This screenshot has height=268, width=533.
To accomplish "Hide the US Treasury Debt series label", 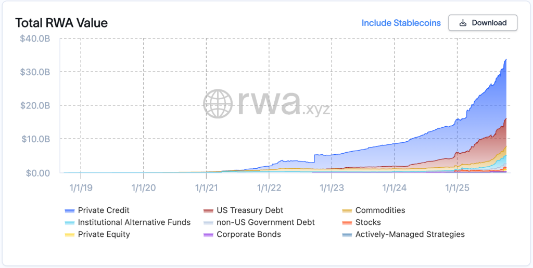I will click(249, 210).
